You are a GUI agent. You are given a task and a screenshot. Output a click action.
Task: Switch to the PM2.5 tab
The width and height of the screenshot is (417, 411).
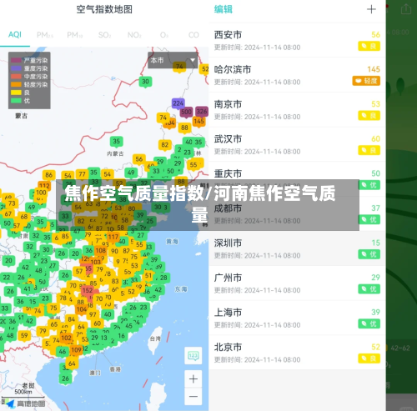pyautogui.click(x=45, y=35)
